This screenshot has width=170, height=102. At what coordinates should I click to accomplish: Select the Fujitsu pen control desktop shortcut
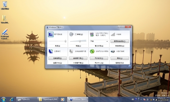[x=5, y=34]
